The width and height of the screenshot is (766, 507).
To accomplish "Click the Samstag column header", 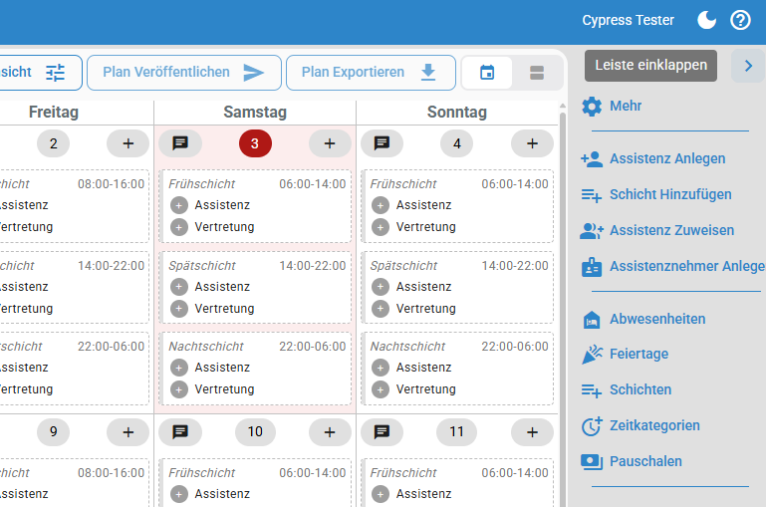I will [255, 112].
